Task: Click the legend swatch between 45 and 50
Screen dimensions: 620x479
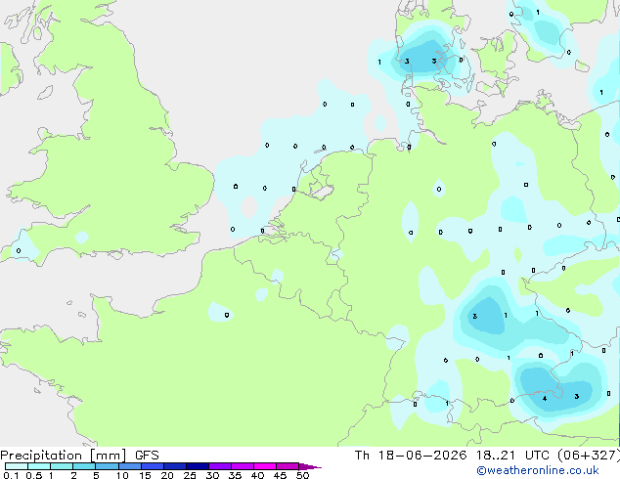Action: point(288,466)
